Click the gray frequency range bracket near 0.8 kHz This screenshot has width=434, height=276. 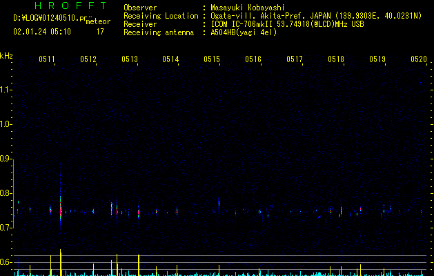point(14,194)
